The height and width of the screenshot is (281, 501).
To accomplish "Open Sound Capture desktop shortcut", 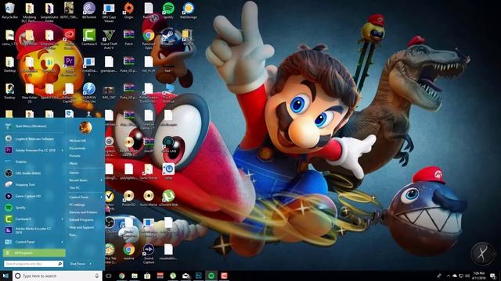I will tap(149, 254).
